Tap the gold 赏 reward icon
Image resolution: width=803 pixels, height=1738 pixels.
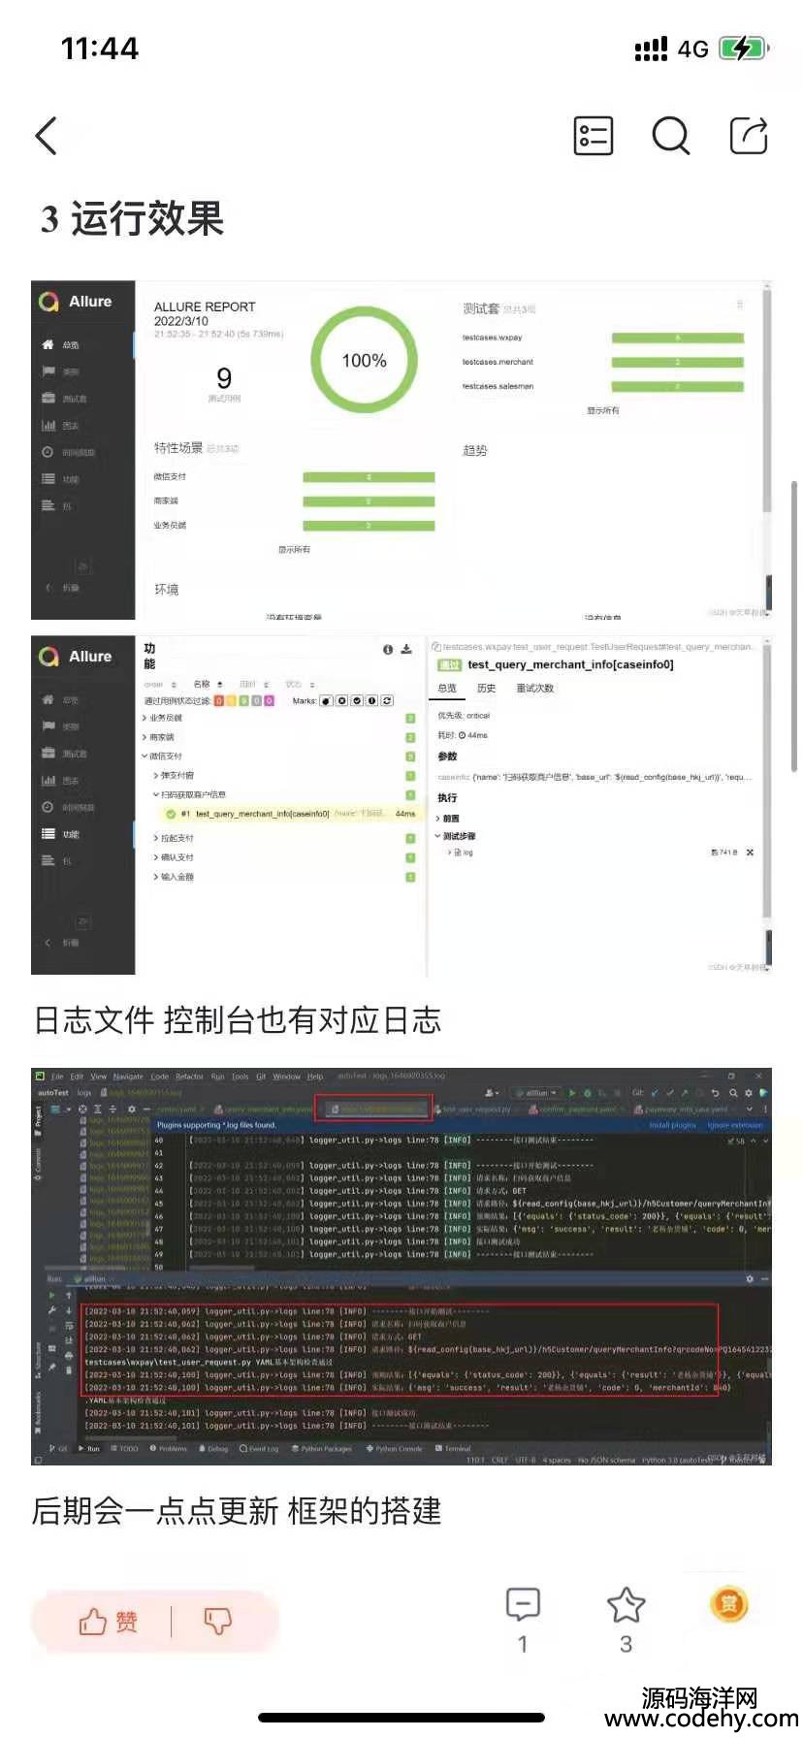(729, 1604)
